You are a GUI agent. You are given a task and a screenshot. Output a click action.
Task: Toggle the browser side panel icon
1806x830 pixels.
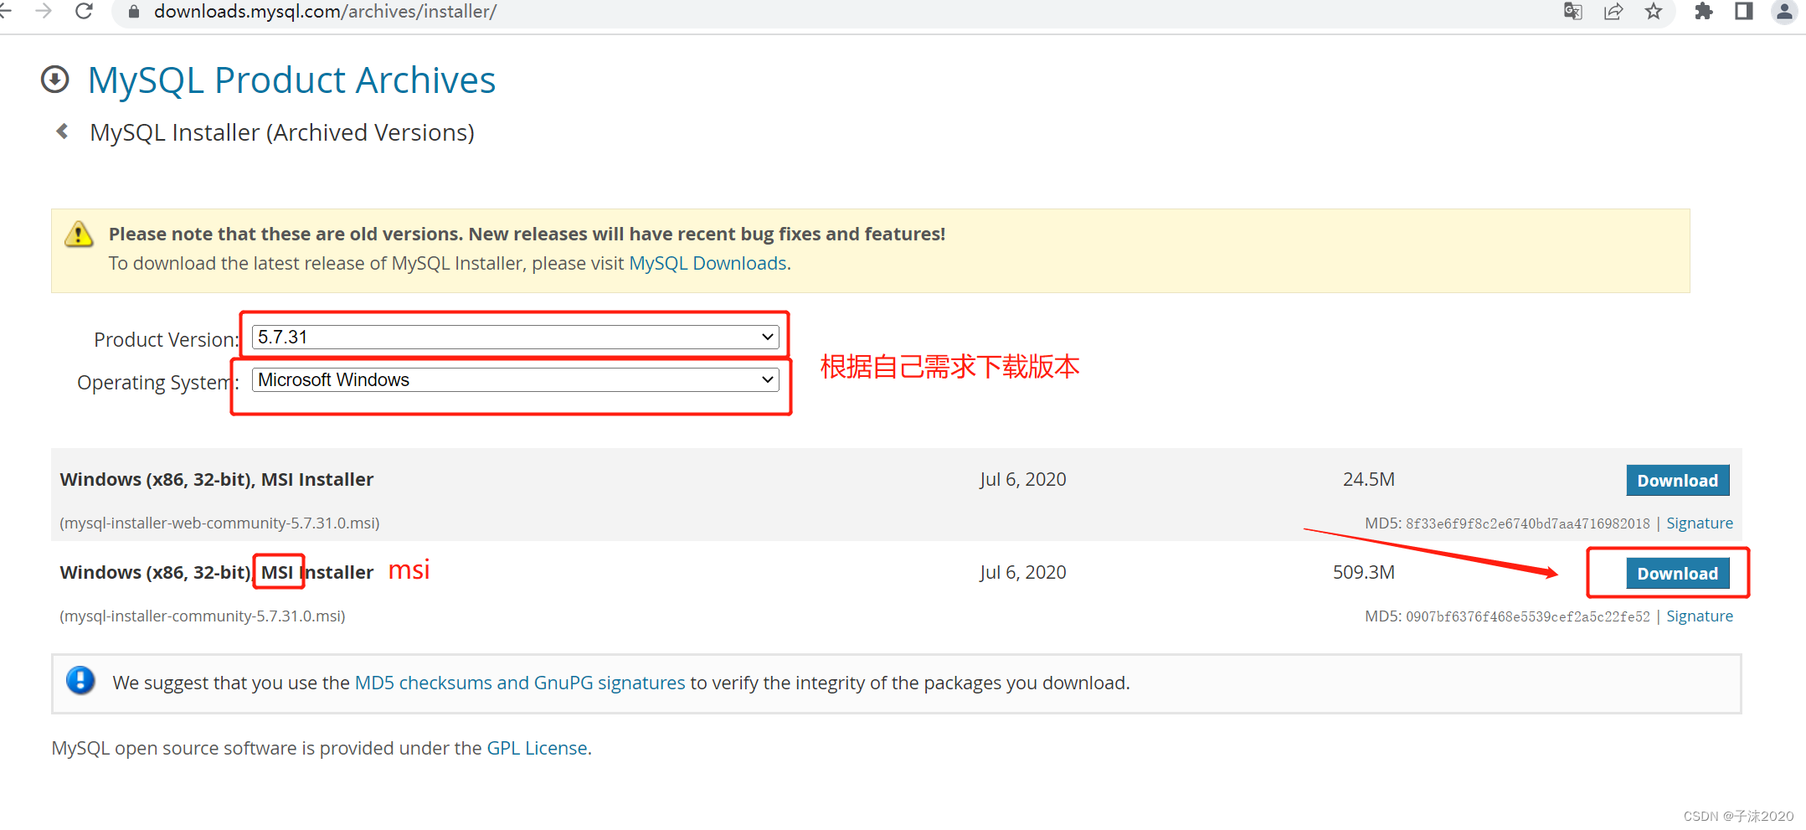1744,11
